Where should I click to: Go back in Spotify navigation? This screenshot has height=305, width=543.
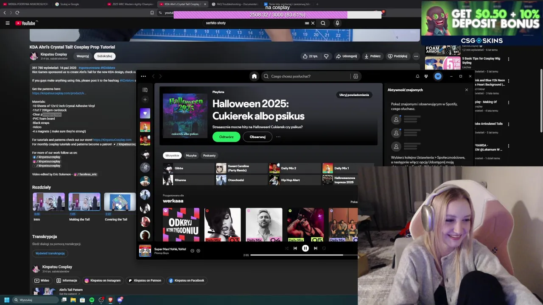click(154, 76)
